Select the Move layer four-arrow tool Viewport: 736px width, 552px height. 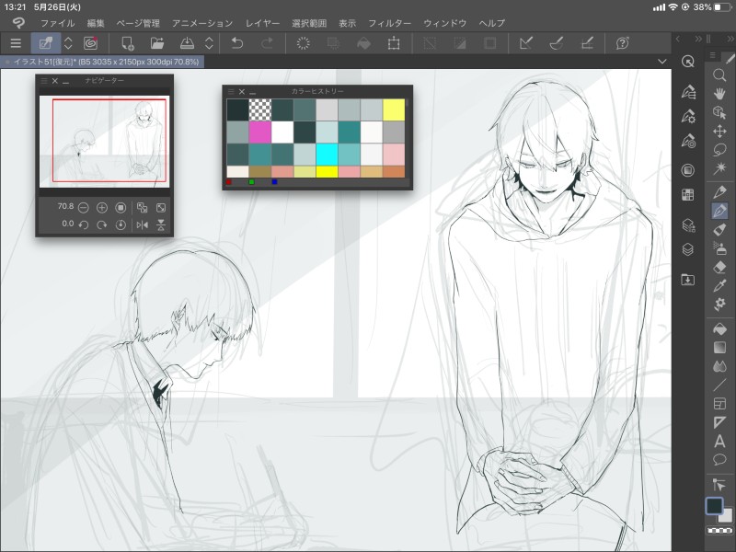pyautogui.click(x=719, y=131)
